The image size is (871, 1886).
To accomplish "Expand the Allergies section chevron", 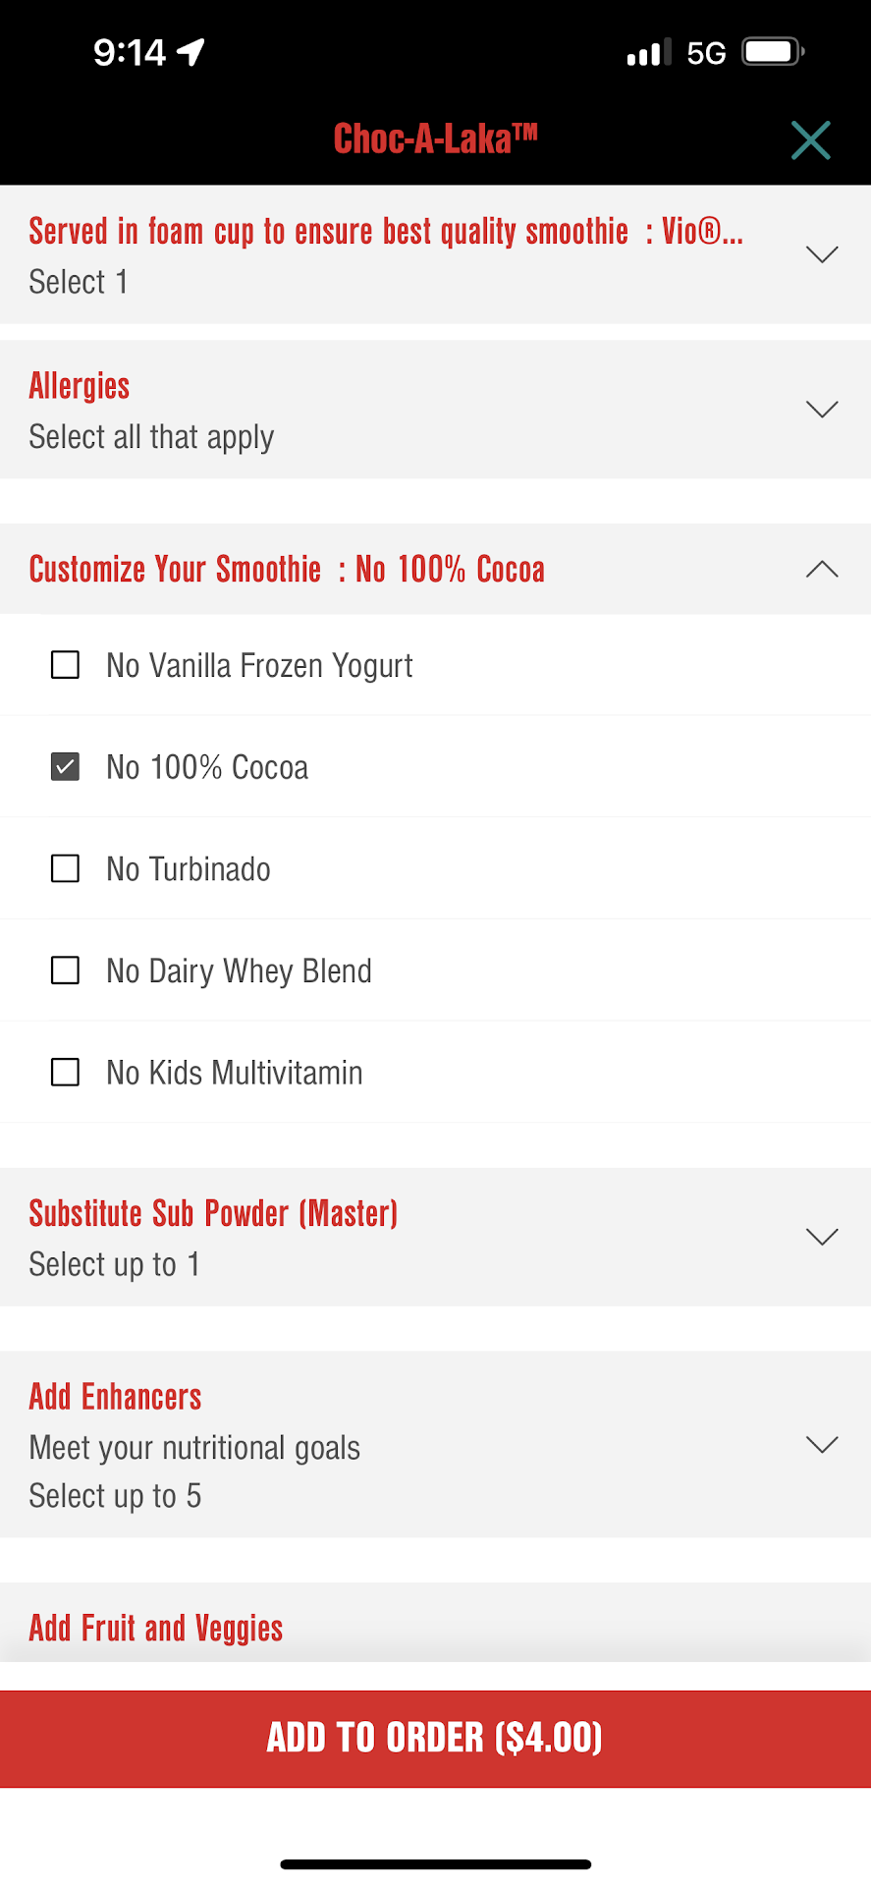I will 821,409.
